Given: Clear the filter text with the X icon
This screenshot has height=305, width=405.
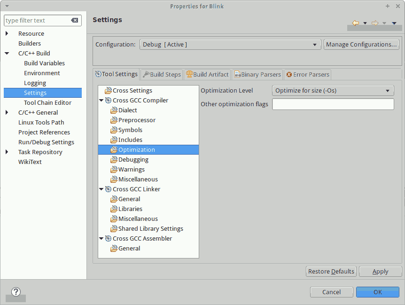Looking at the screenshot, I should pos(75,21).
